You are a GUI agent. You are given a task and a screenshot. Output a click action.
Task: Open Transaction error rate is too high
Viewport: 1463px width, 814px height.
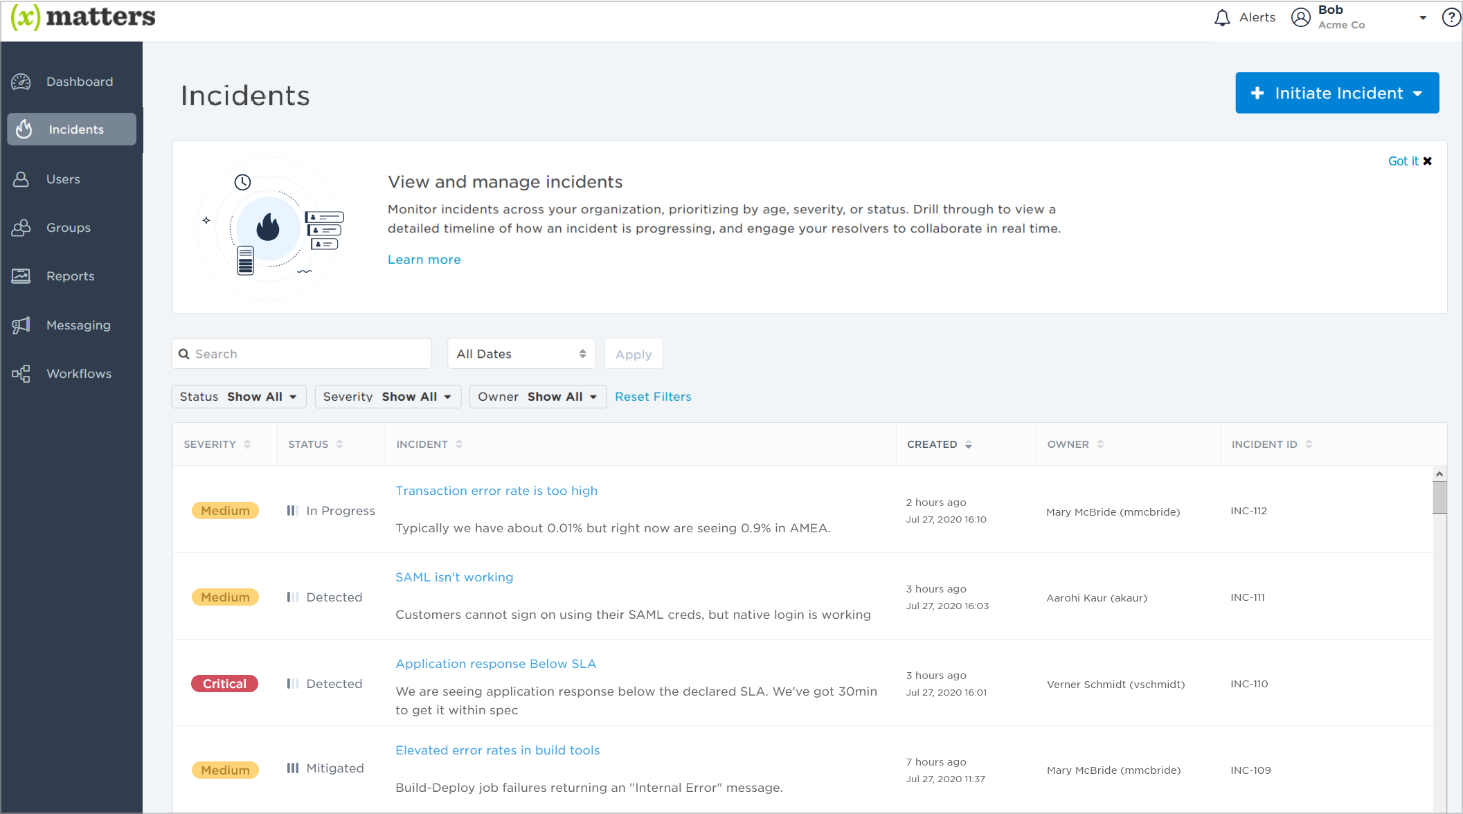[x=496, y=491]
